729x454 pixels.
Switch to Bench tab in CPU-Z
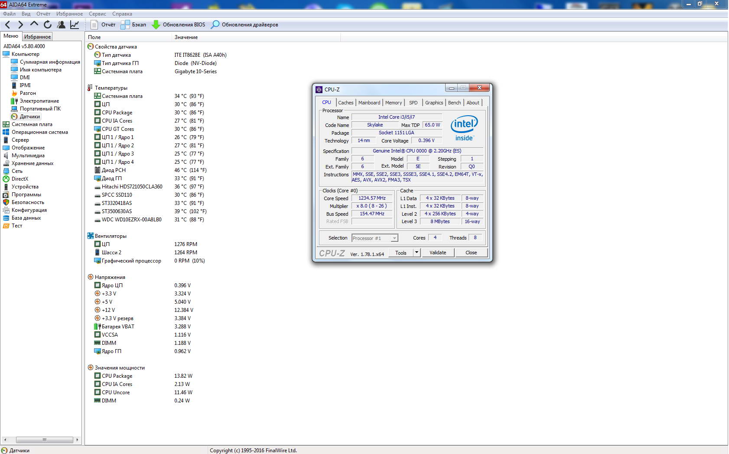pos(455,103)
